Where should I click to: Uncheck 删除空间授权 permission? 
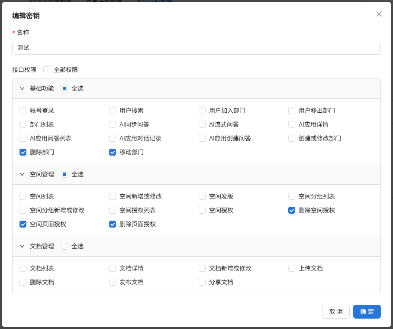pyautogui.click(x=291, y=210)
